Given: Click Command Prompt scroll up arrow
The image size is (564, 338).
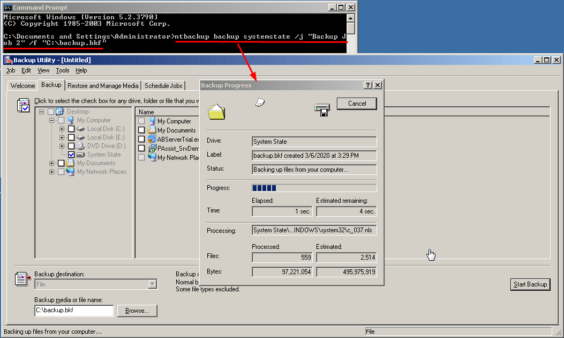Looking at the screenshot, I should (351, 18).
